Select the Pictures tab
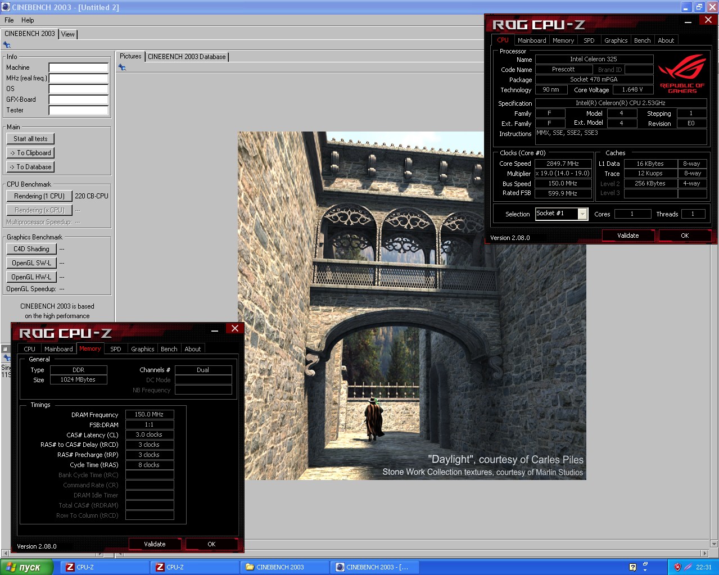Image resolution: width=719 pixels, height=575 pixels. click(130, 56)
